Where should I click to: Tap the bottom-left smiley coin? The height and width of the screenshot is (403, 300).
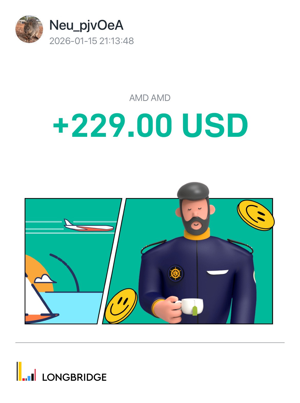point(121,306)
